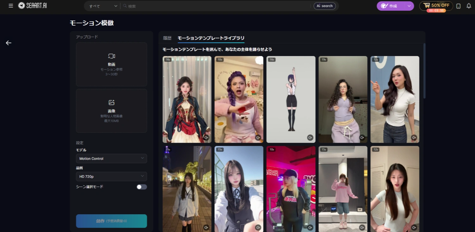Switch to the 履歴 tab

(x=167, y=38)
